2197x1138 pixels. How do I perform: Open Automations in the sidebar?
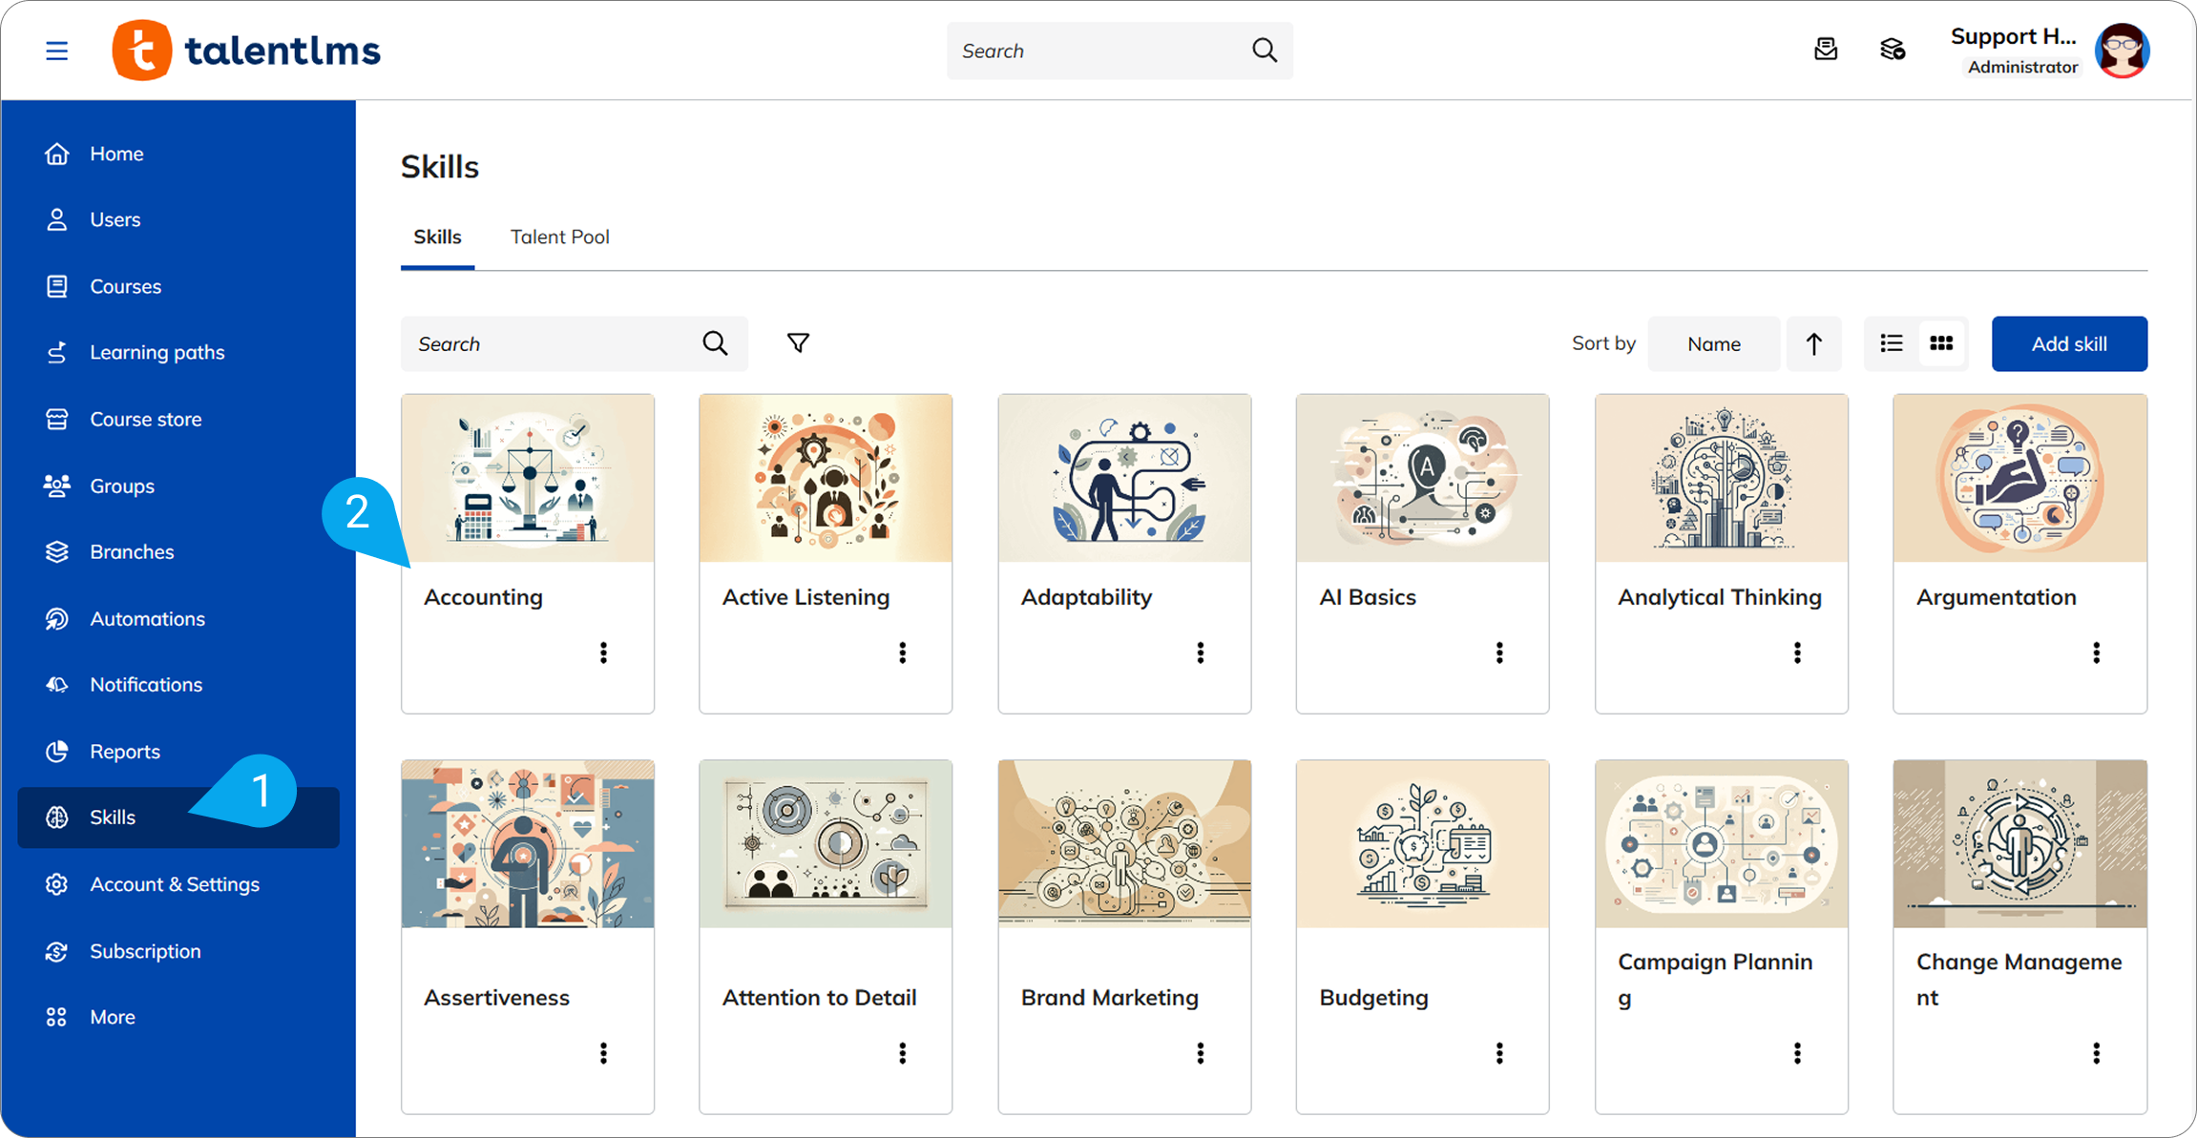tap(147, 618)
